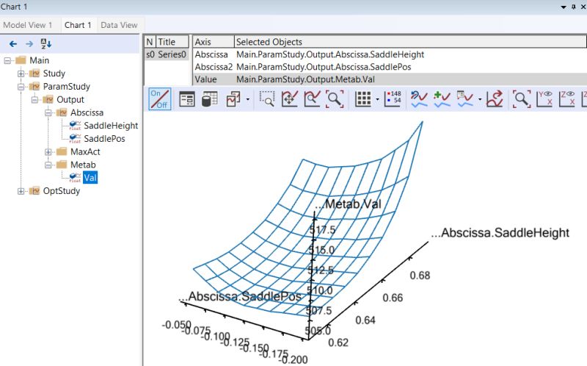Switch to the ZX plane view
The image size is (587, 366).
tap(566, 99)
